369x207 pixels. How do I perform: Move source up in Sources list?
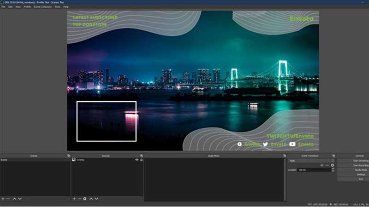pyautogui.click(x=91, y=199)
